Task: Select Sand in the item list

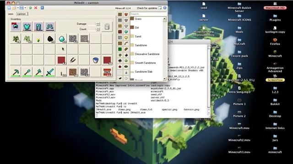Action: tap(146, 36)
